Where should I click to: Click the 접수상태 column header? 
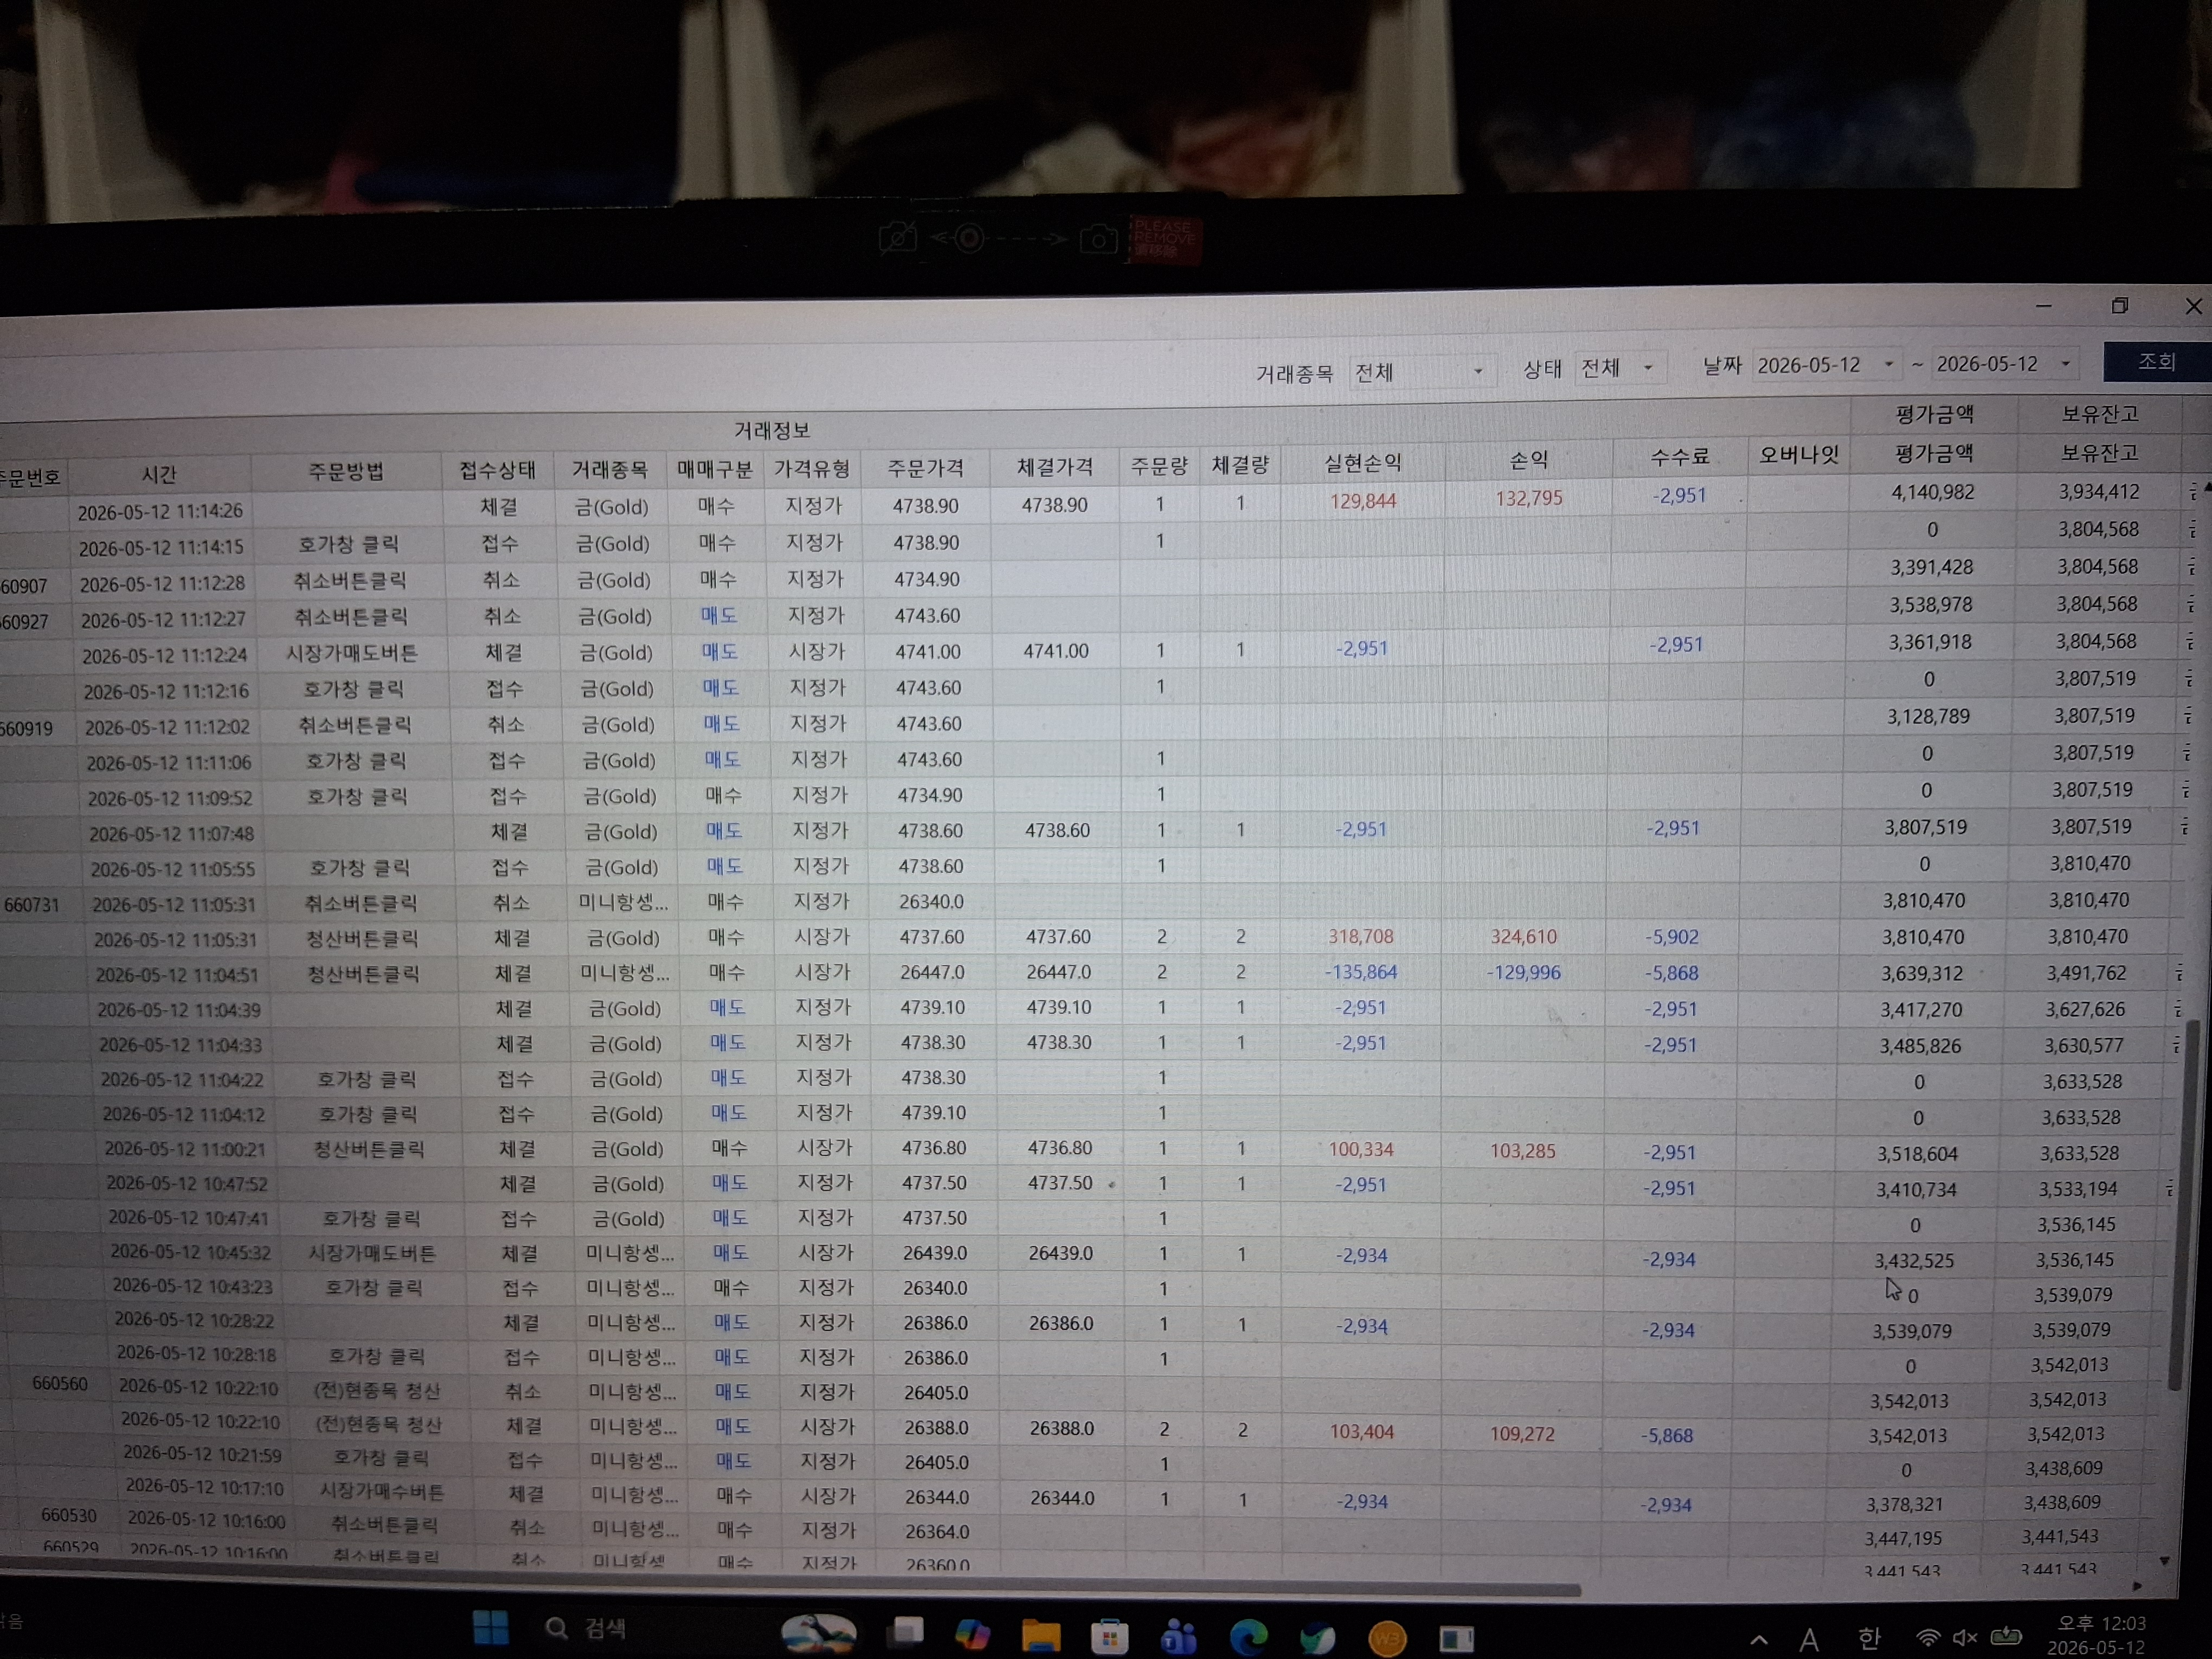tap(498, 470)
